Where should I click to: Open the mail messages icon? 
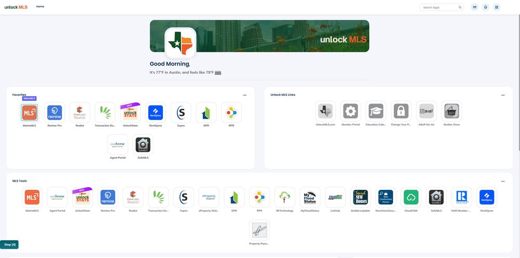(475, 7)
